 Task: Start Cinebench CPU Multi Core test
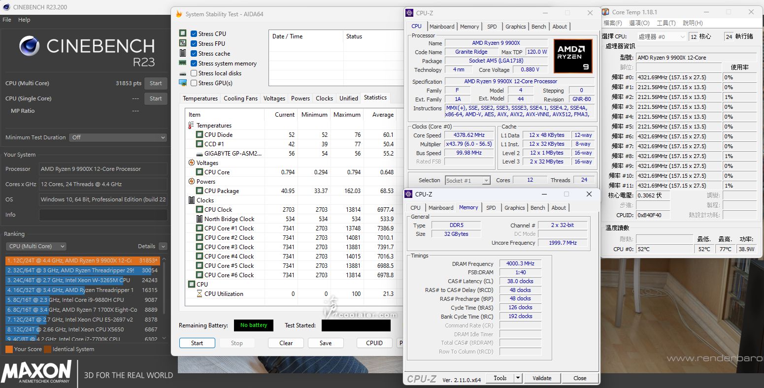[x=156, y=83]
